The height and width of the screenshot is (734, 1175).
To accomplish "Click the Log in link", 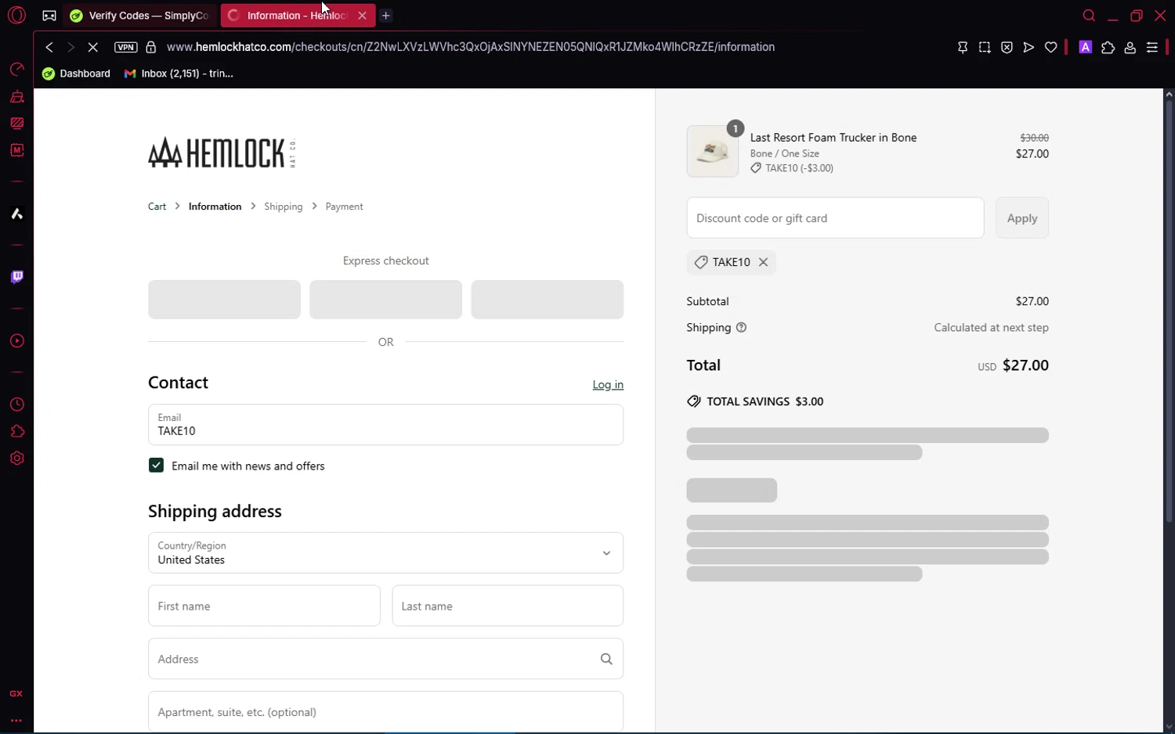I will coord(608,384).
